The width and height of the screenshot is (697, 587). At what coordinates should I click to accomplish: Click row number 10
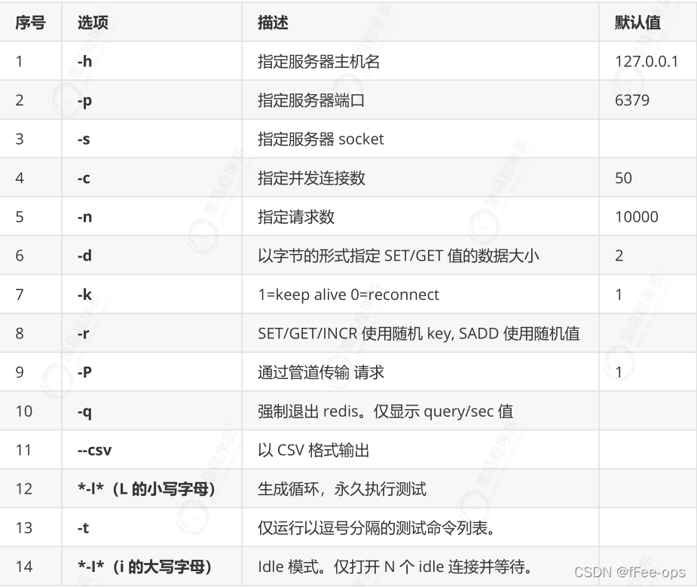24,411
